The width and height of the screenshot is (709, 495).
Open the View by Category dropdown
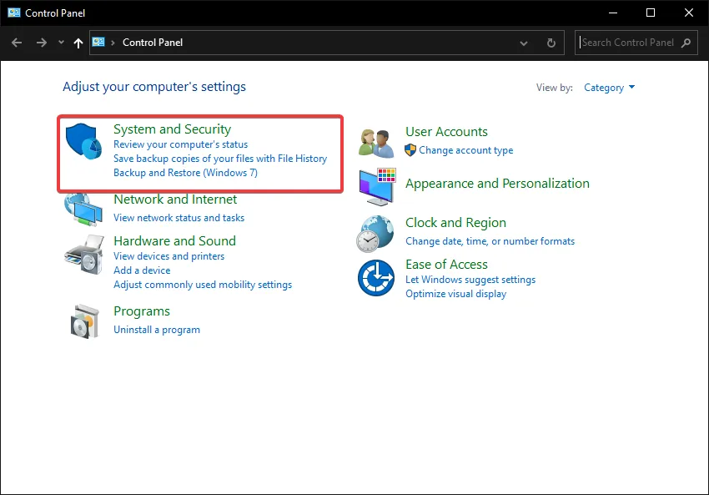click(x=610, y=88)
